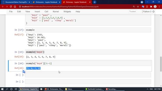
Task: Click the highlighted output [5, 6, 7, 8]
Action: (x=33, y=68)
